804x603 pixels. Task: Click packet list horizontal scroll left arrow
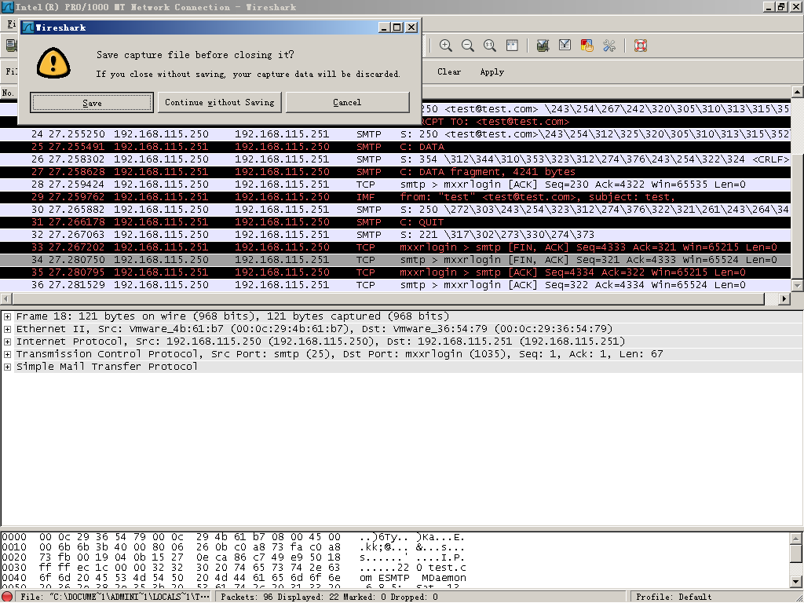click(x=6, y=298)
